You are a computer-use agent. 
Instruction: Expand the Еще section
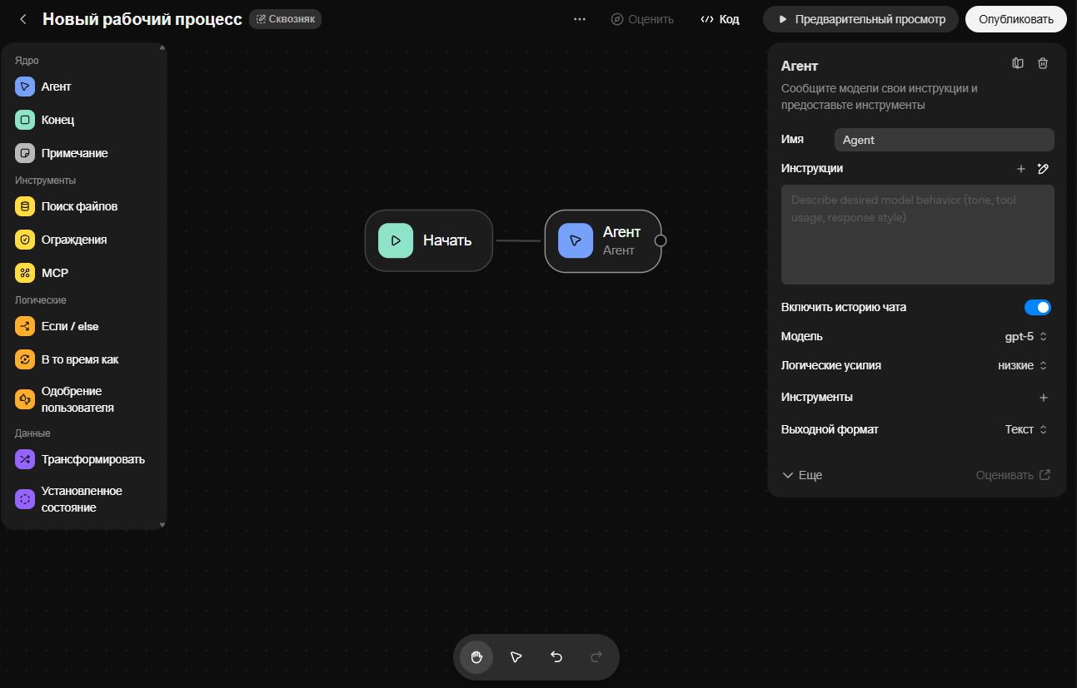point(802,475)
